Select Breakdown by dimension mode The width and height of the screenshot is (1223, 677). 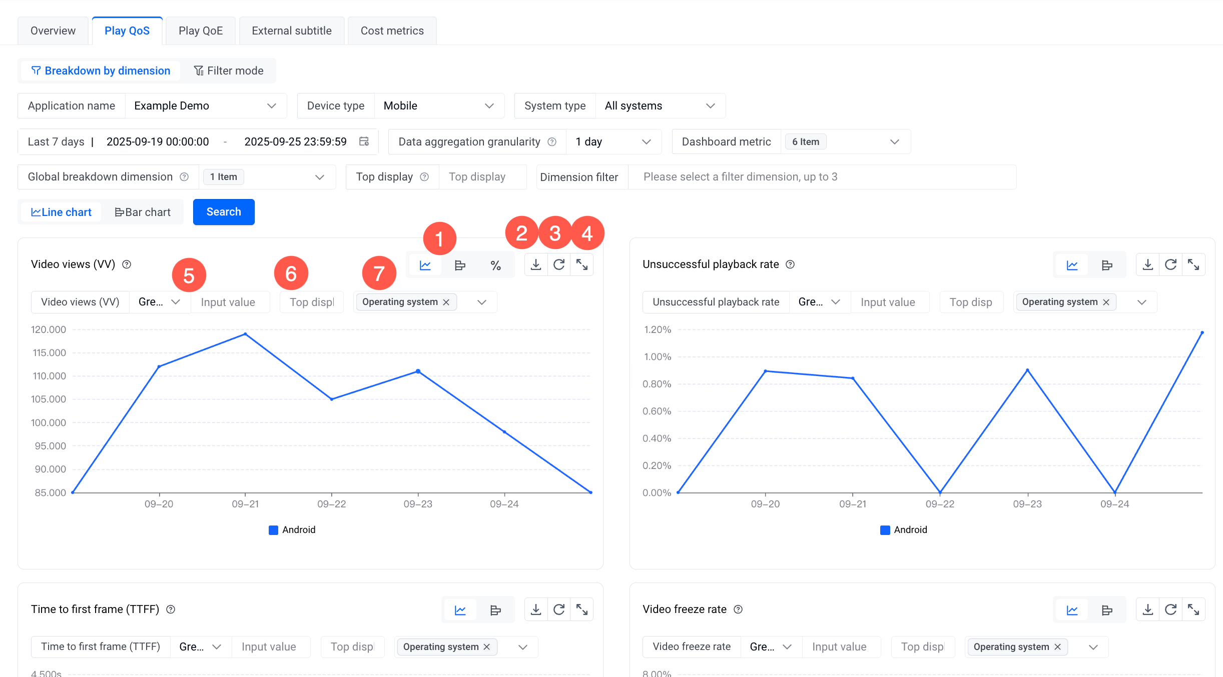pyautogui.click(x=101, y=71)
